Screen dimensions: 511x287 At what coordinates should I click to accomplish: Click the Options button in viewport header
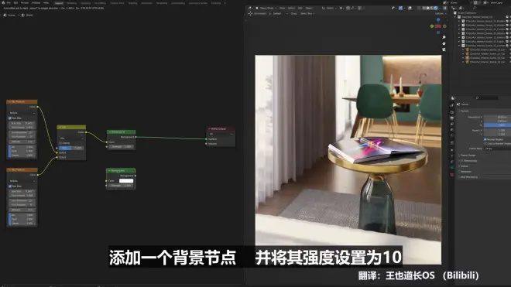440,13
